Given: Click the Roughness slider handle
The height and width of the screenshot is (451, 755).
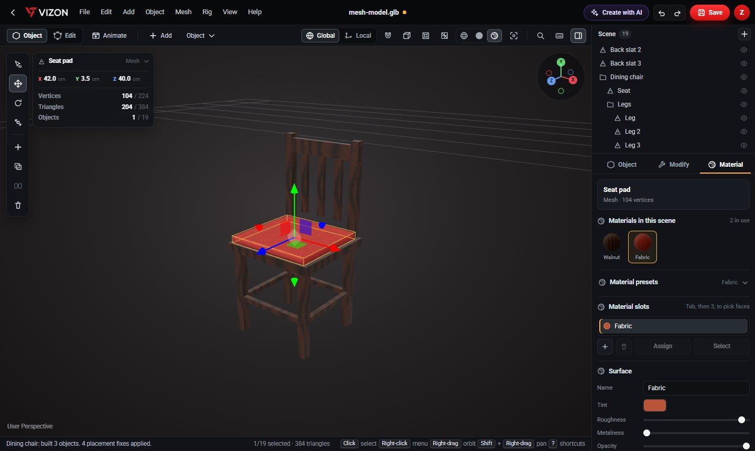Looking at the screenshot, I should pos(741,420).
